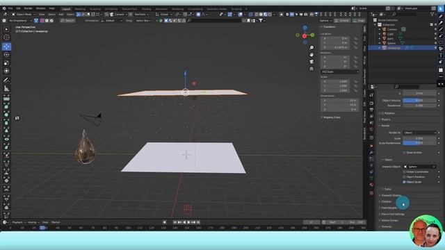This screenshot has height=250, width=445.
Task: Open the timeline Playback menu button
Action: (19, 222)
